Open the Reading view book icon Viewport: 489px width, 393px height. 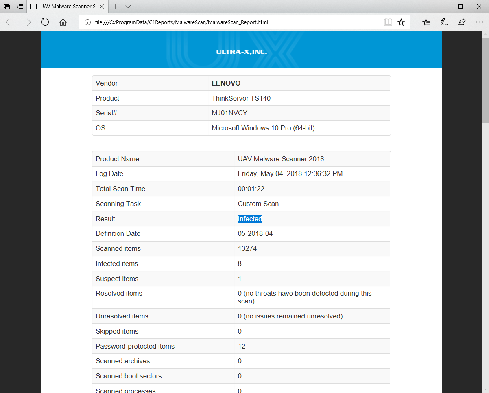tap(388, 22)
